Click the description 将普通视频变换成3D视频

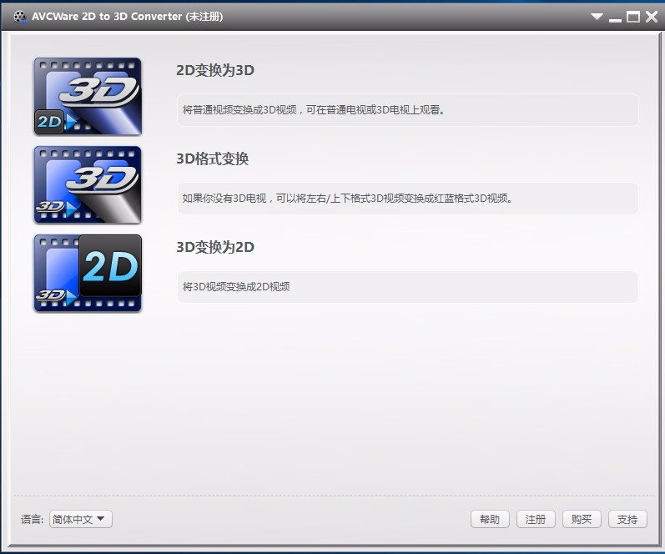pos(407,110)
